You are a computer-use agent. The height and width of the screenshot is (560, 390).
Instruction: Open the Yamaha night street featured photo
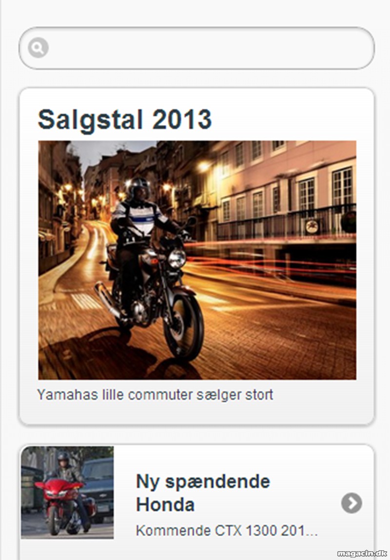[x=197, y=260]
